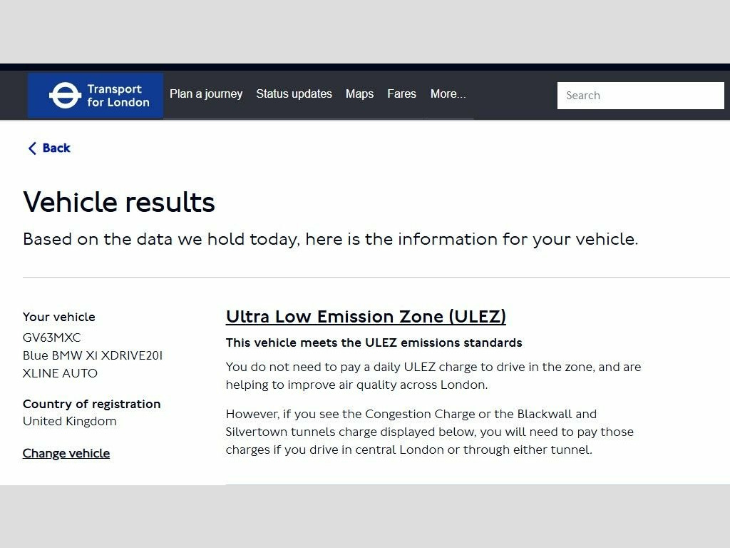
Task: Click 'Based on the data we hold today' sentence
Action: (330, 239)
